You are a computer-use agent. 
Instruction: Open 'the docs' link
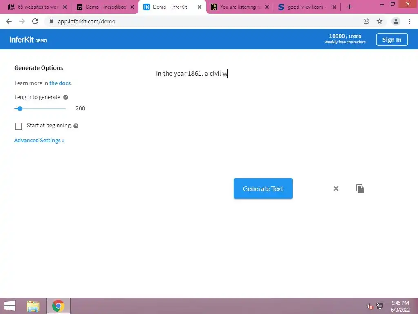point(60,83)
